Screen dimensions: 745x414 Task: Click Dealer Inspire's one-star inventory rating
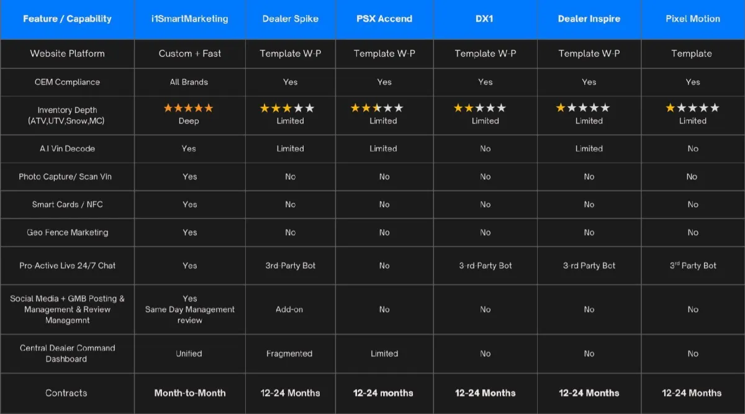tap(583, 108)
